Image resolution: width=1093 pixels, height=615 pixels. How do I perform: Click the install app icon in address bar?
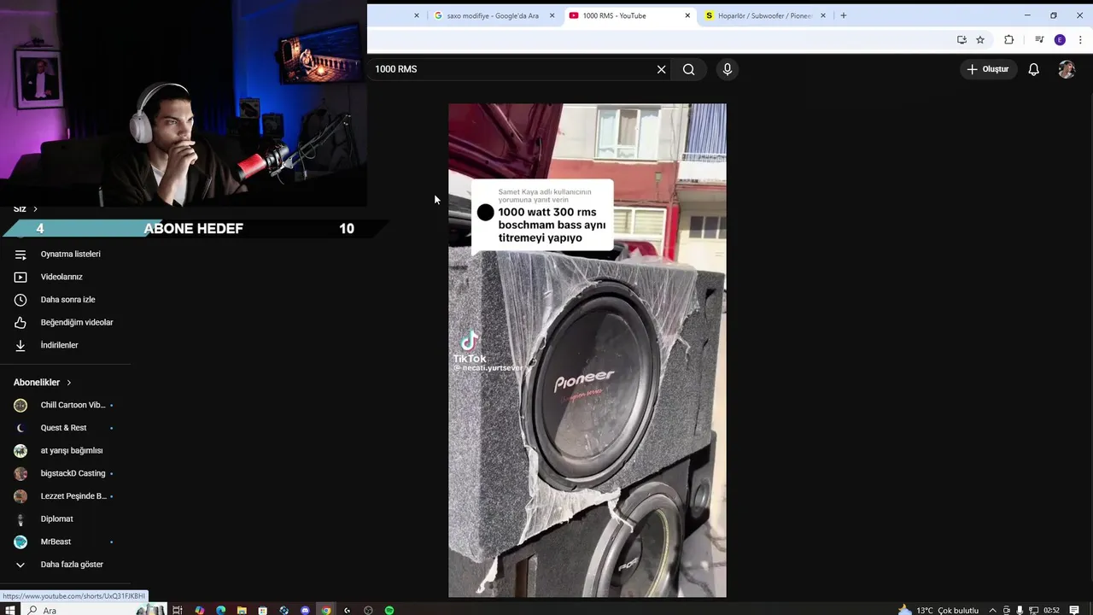(x=961, y=40)
